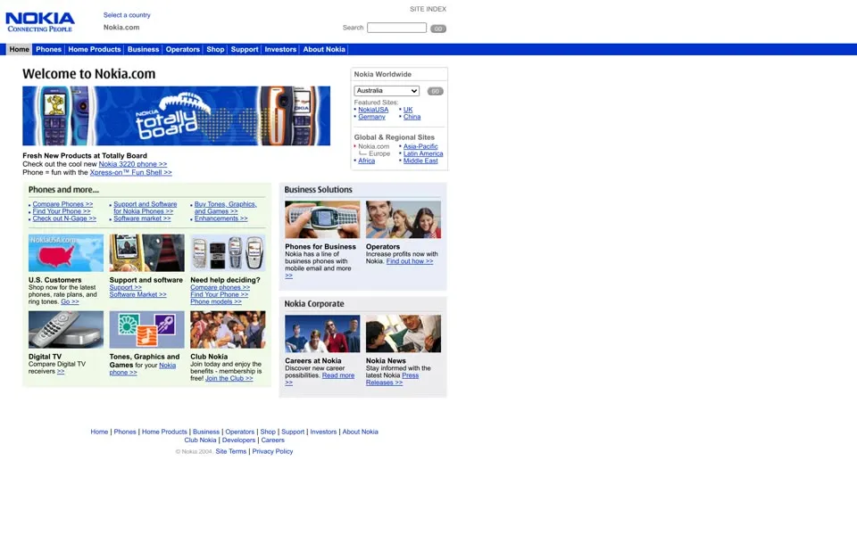The image size is (857, 535).
Task: Open the Latin America regional link
Action: 423,153
